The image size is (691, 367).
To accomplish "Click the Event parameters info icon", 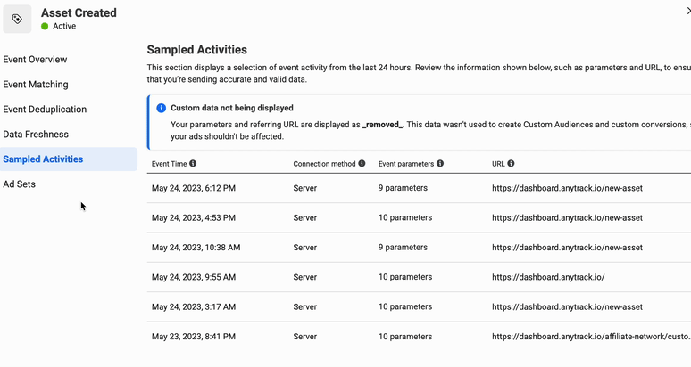I will 440,164.
